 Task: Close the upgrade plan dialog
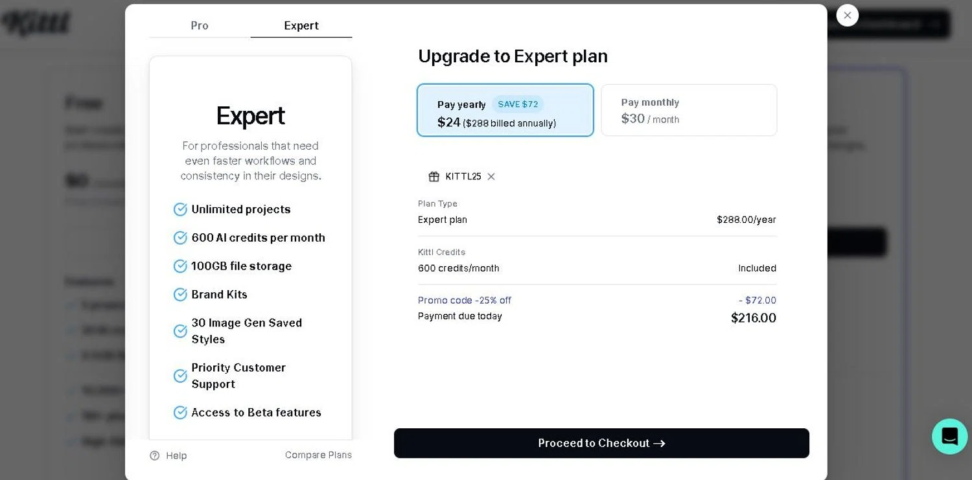click(x=847, y=16)
